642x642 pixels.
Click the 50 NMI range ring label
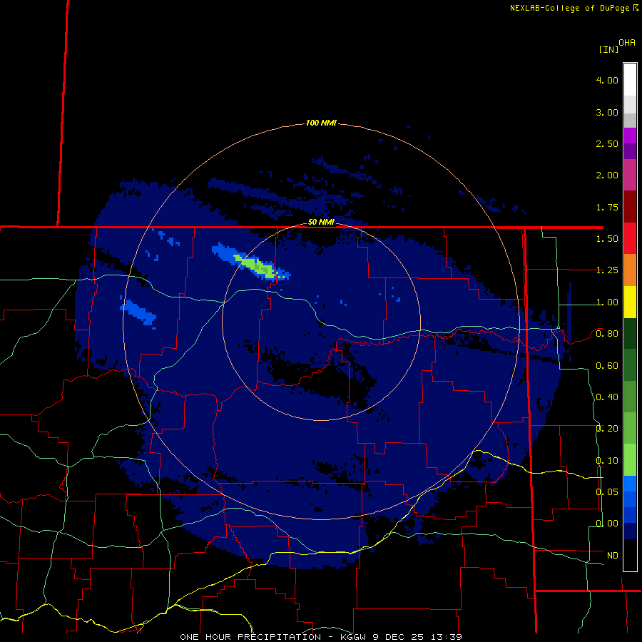point(321,223)
